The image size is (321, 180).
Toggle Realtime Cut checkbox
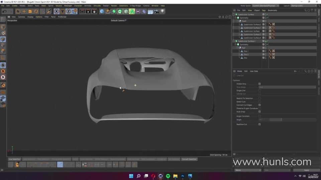[259, 124]
